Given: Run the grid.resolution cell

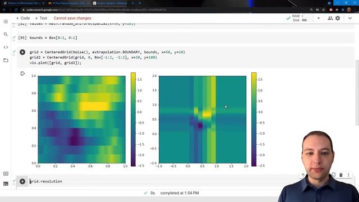Looking at the screenshot, I should click(22, 181).
